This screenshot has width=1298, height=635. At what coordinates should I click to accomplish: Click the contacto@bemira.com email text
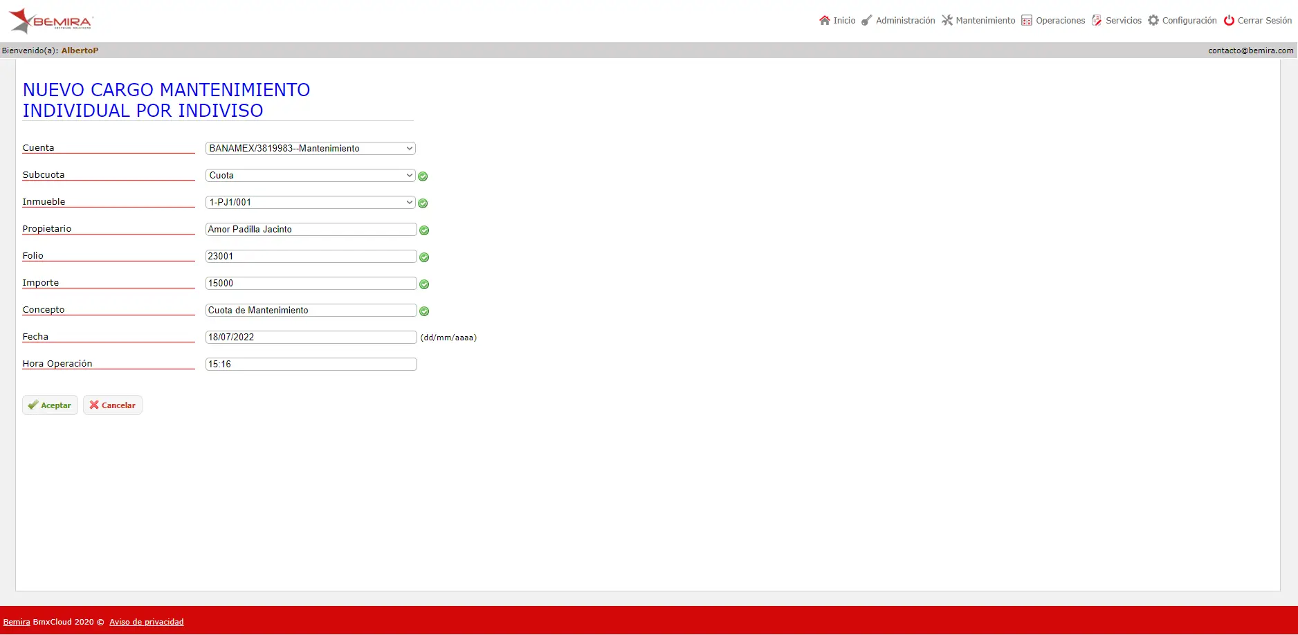tap(1251, 50)
